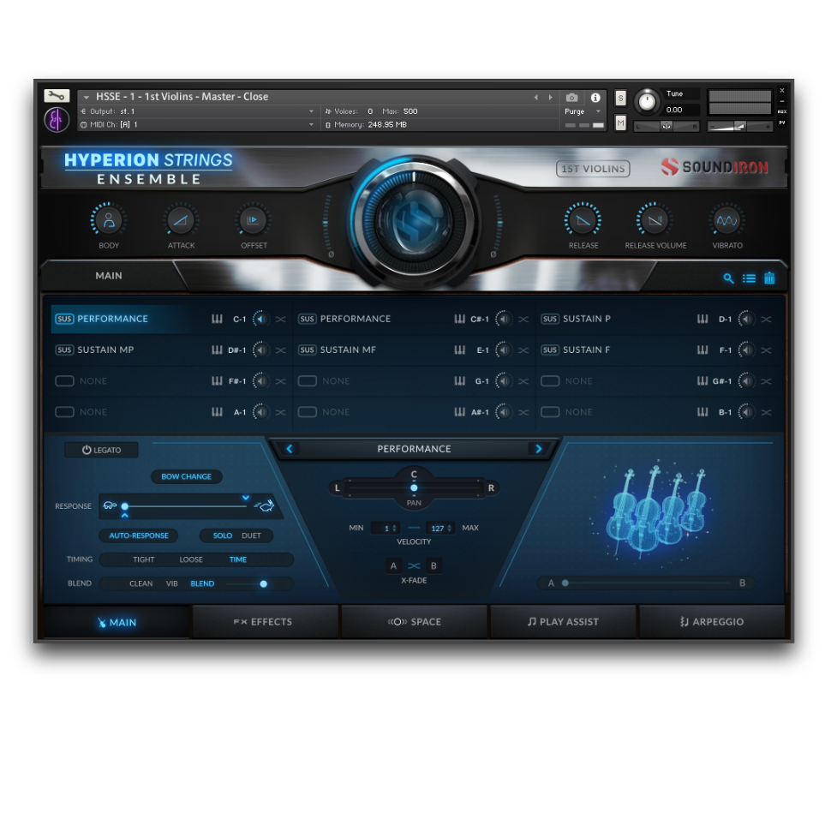
Task: Select the Sustain P articulation
Action: [x=586, y=319]
